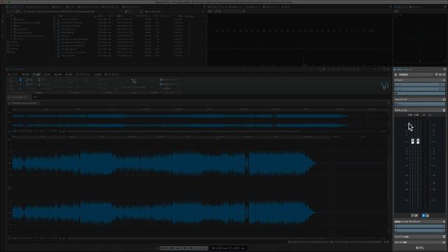
Task: Open the third effect slot in Master Section
Action: point(419,93)
